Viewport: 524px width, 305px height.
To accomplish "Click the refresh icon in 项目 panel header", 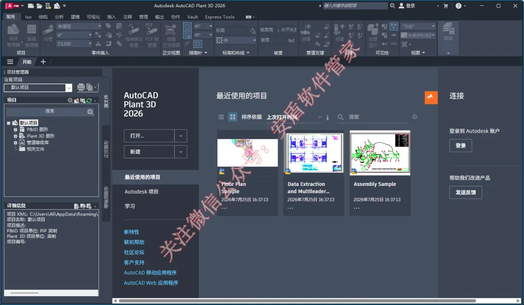I will tap(89, 100).
